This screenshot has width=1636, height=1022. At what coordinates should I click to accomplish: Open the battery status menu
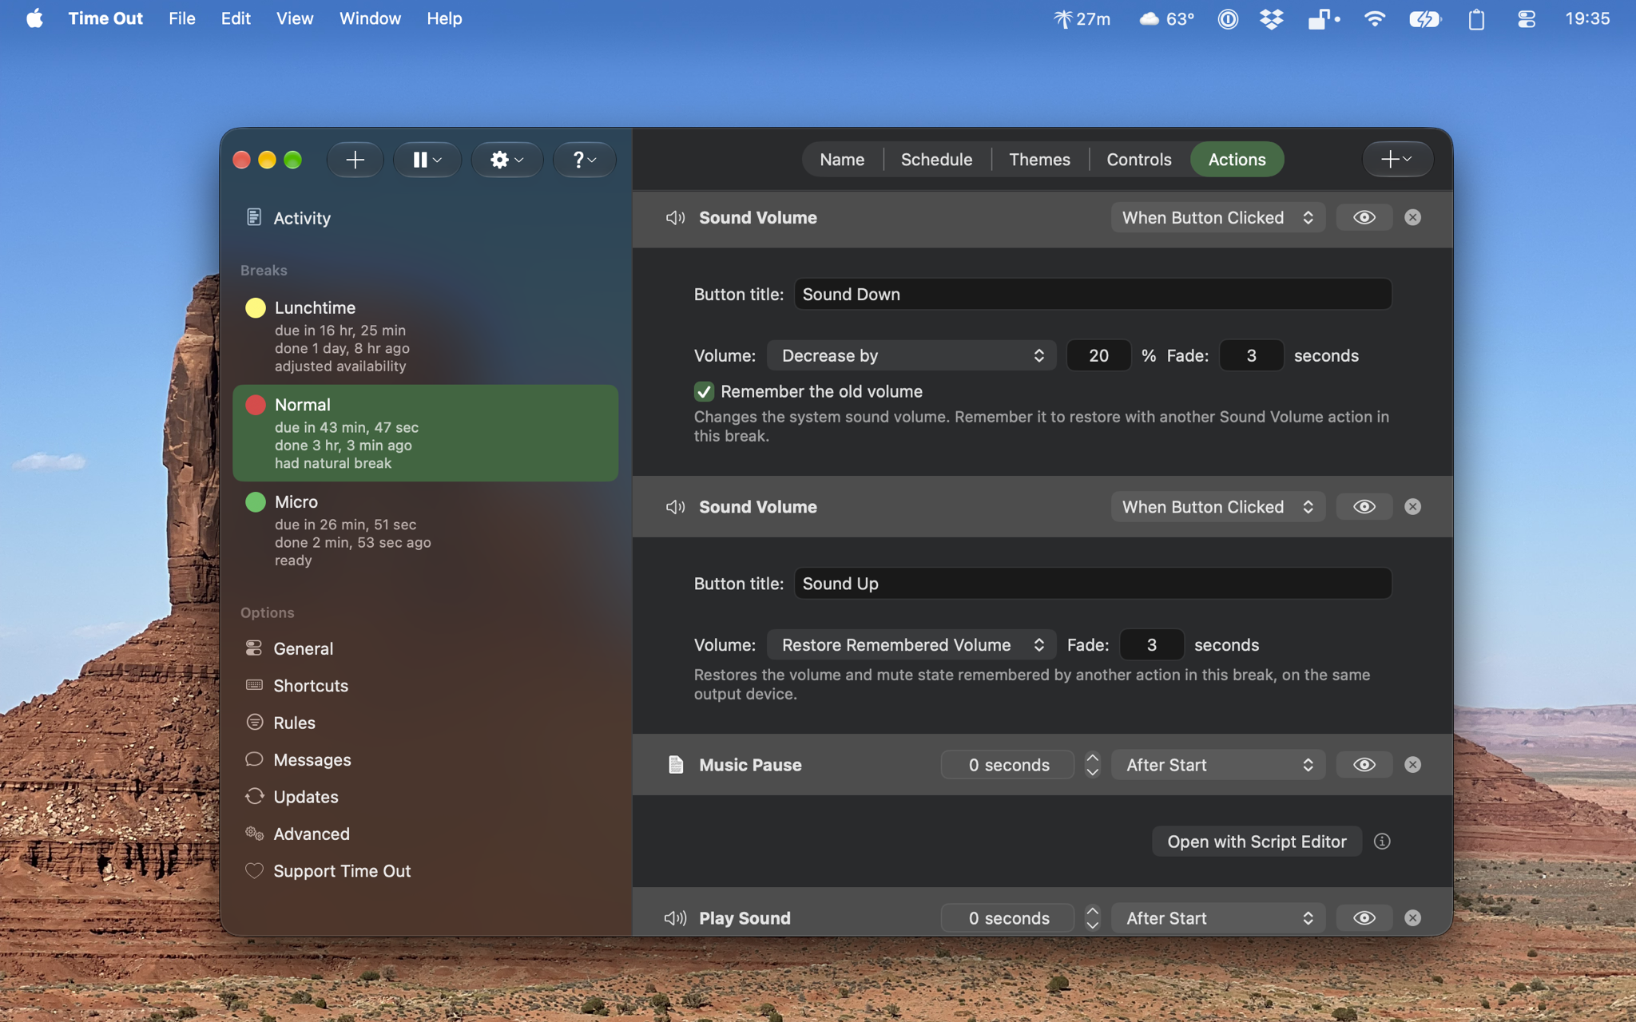[x=1425, y=18]
